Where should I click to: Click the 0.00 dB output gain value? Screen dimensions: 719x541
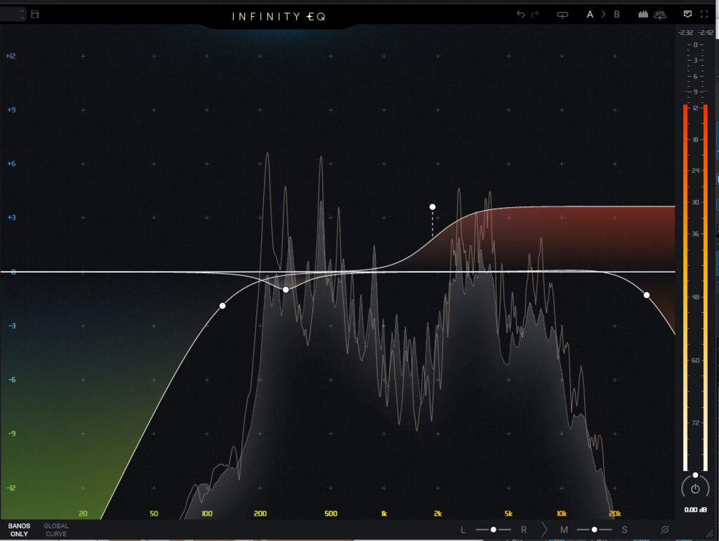click(x=695, y=510)
